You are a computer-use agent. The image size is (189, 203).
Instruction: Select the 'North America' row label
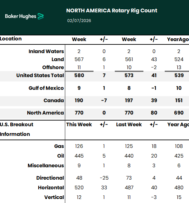tap(45, 113)
